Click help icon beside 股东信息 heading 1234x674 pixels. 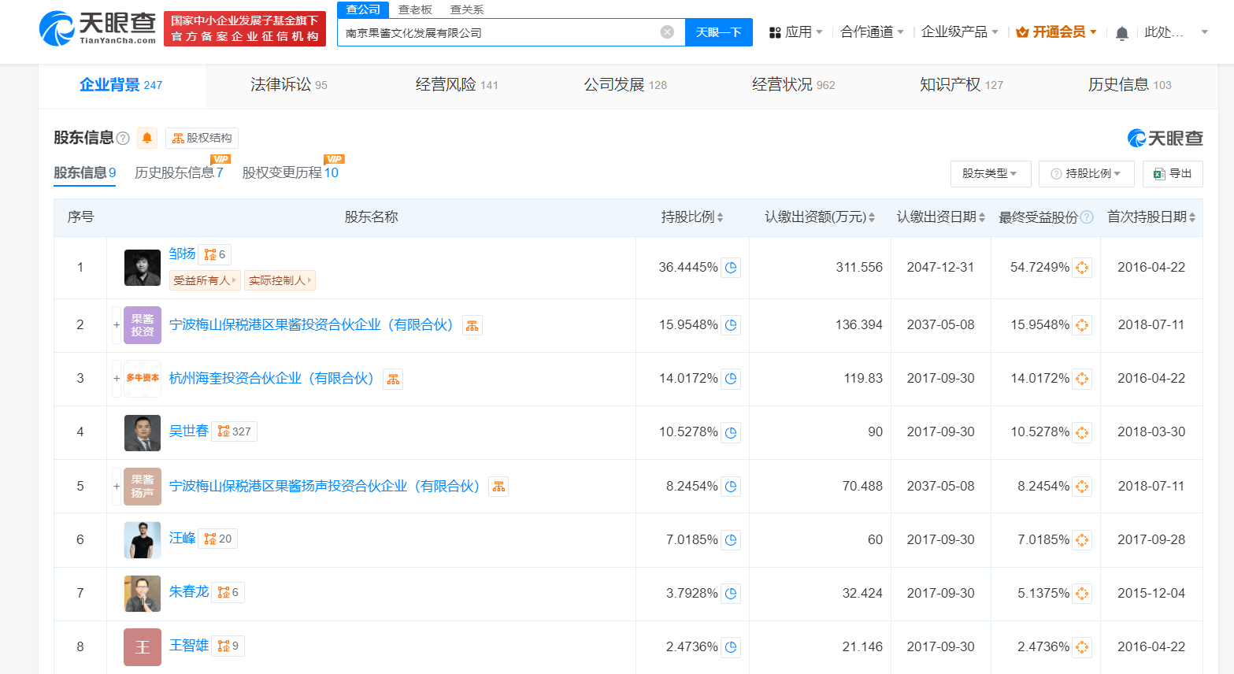[123, 139]
